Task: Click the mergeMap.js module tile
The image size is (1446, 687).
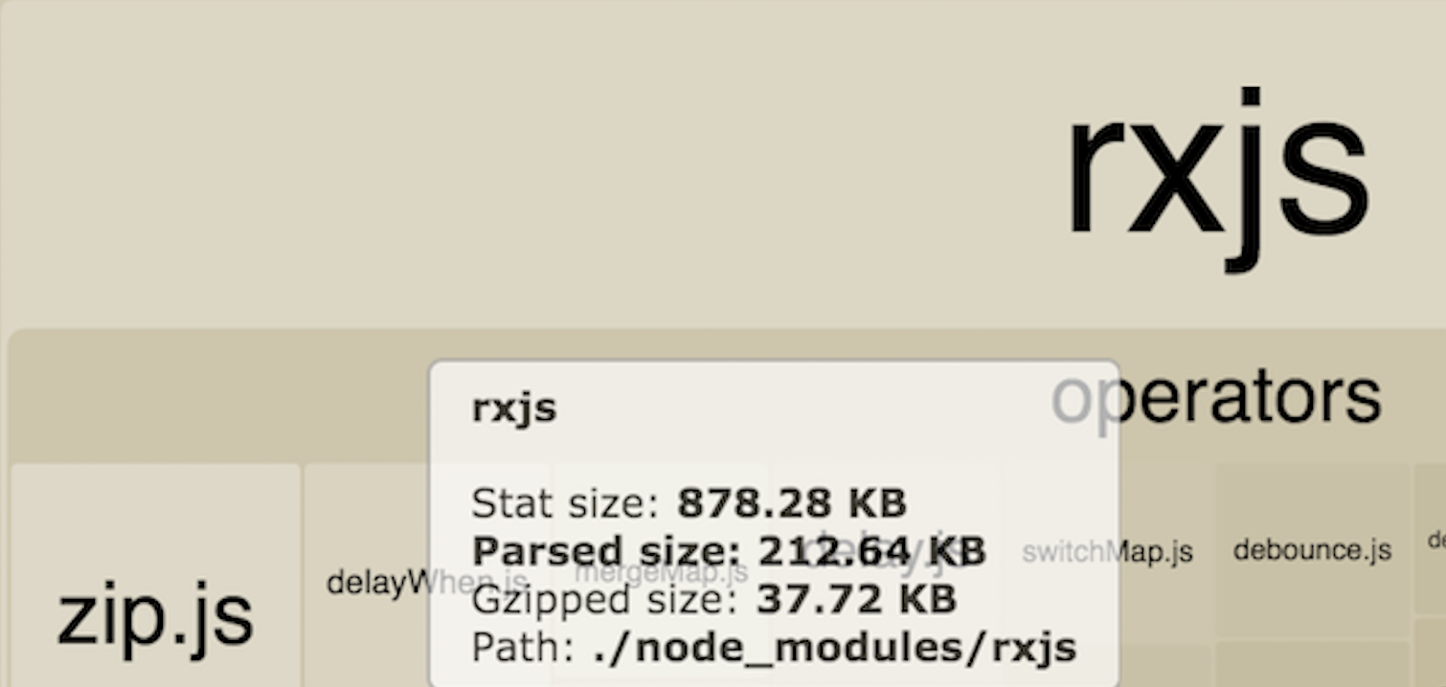Action: 661,572
